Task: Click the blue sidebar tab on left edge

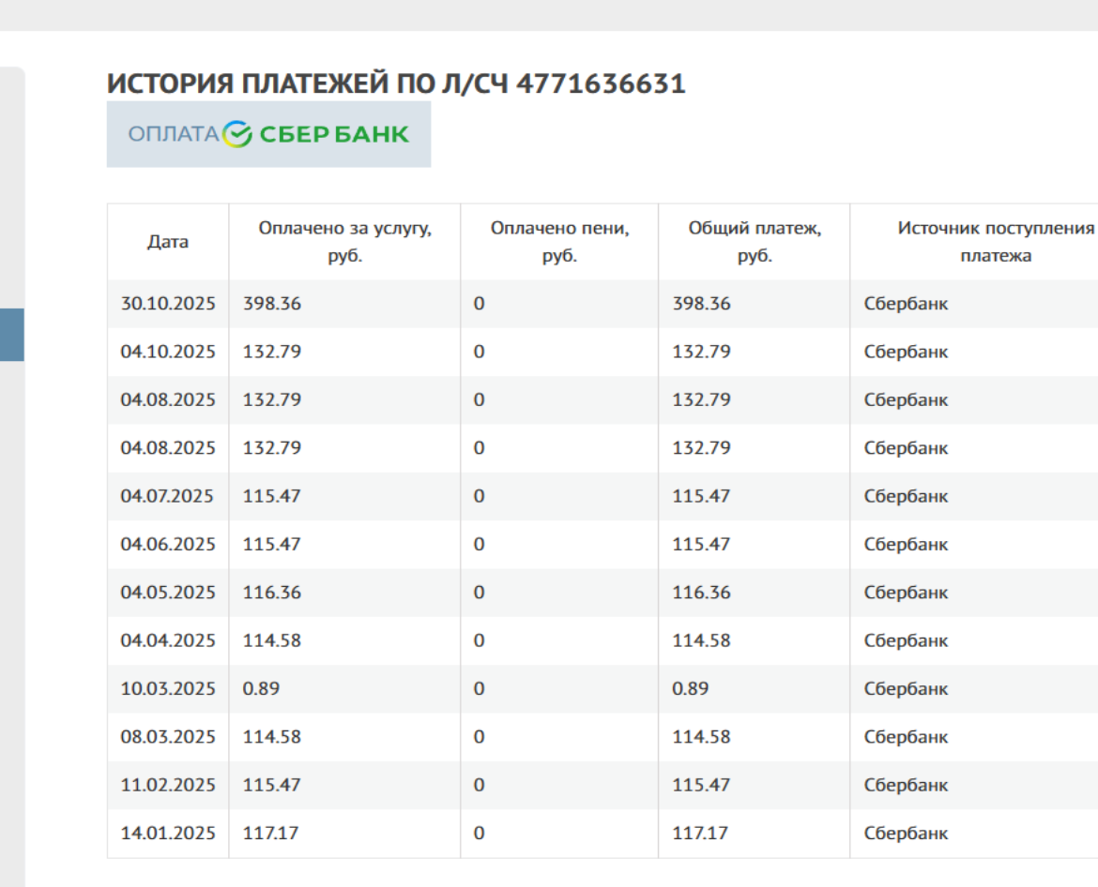Action: click(11, 335)
